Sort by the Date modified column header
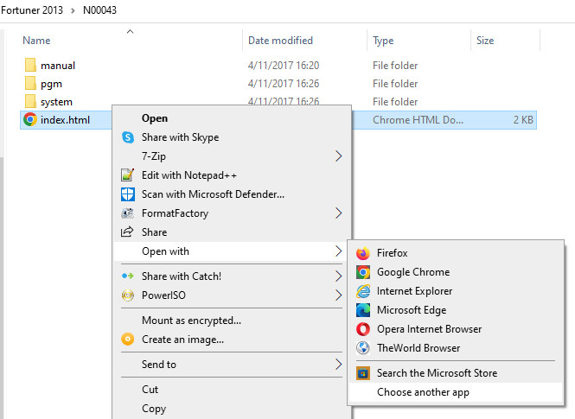 280,41
